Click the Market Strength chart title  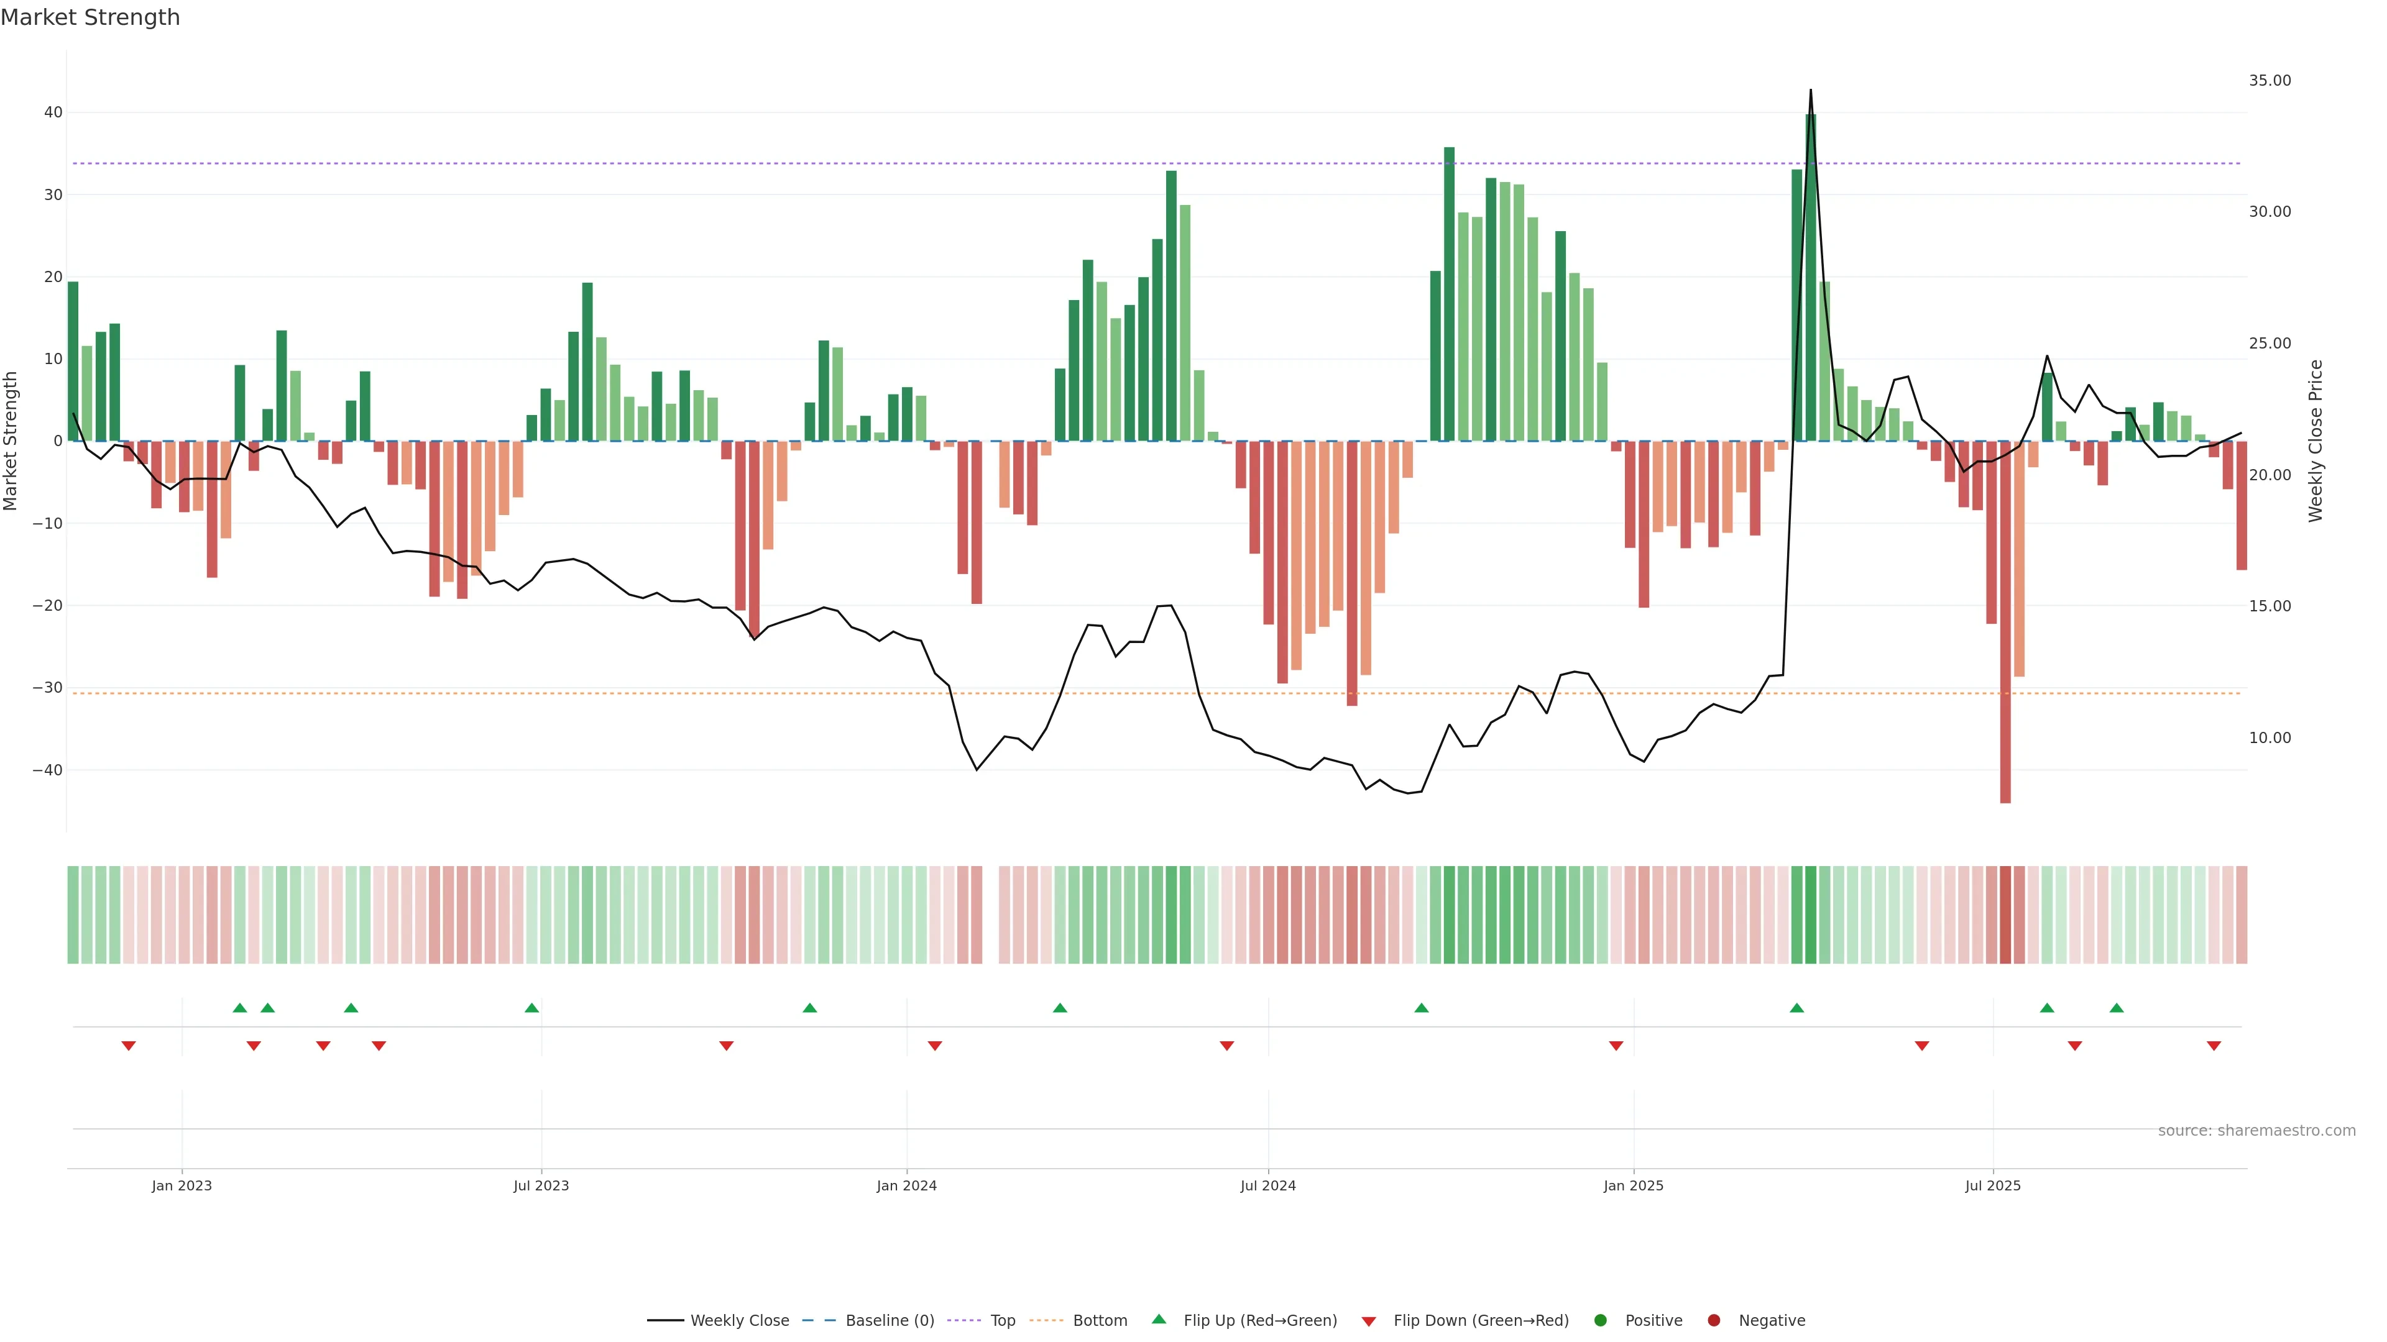pyautogui.click(x=90, y=17)
